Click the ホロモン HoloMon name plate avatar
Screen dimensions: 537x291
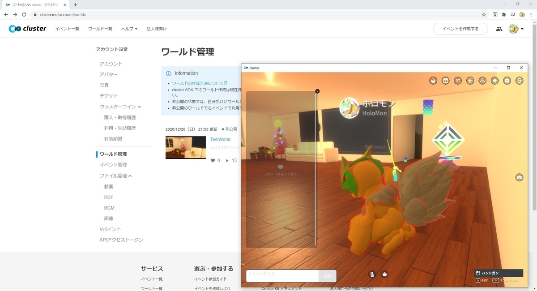tap(349, 108)
